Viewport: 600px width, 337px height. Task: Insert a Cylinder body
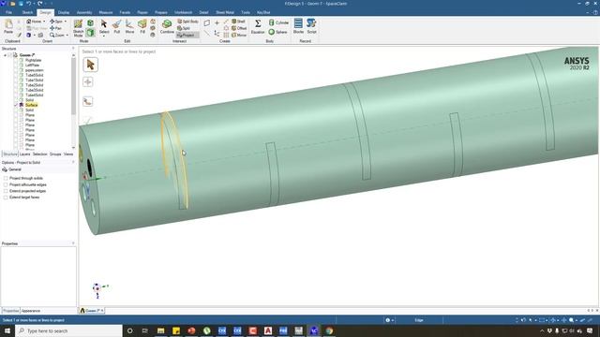click(278, 22)
